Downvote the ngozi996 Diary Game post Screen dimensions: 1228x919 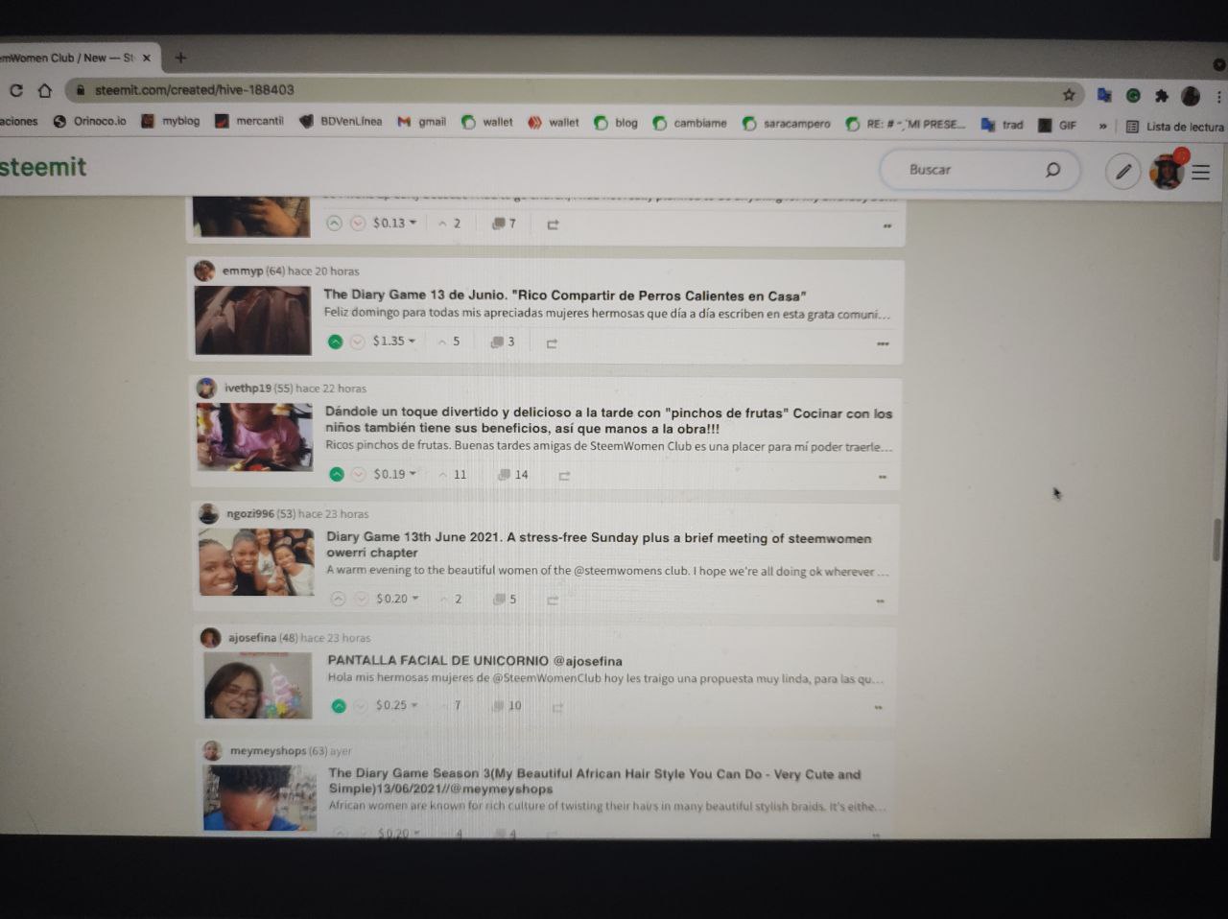click(x=361, y=599)
